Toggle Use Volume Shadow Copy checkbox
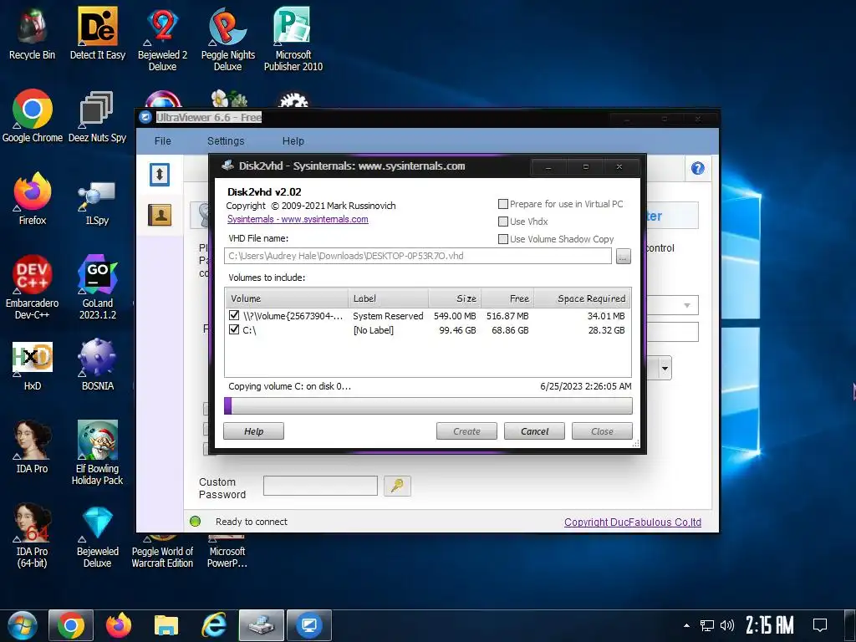The height and width of the screenshot is (642, 856). [503, 238]
